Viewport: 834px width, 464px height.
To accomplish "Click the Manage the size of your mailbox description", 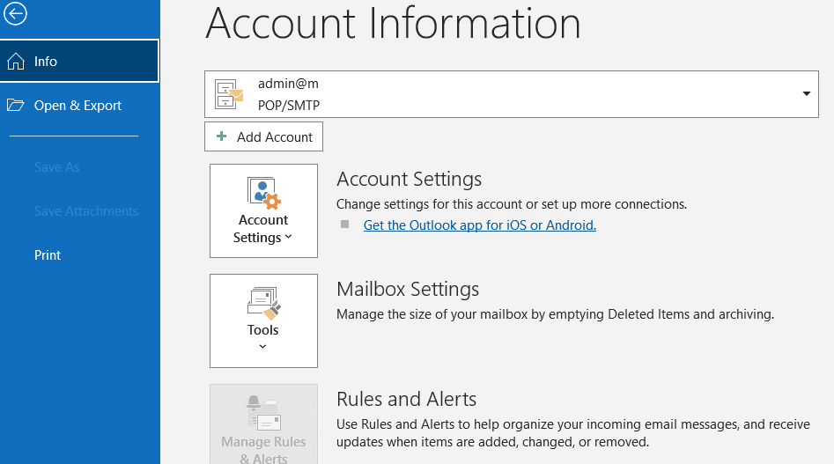I will (x=555, y=314).
